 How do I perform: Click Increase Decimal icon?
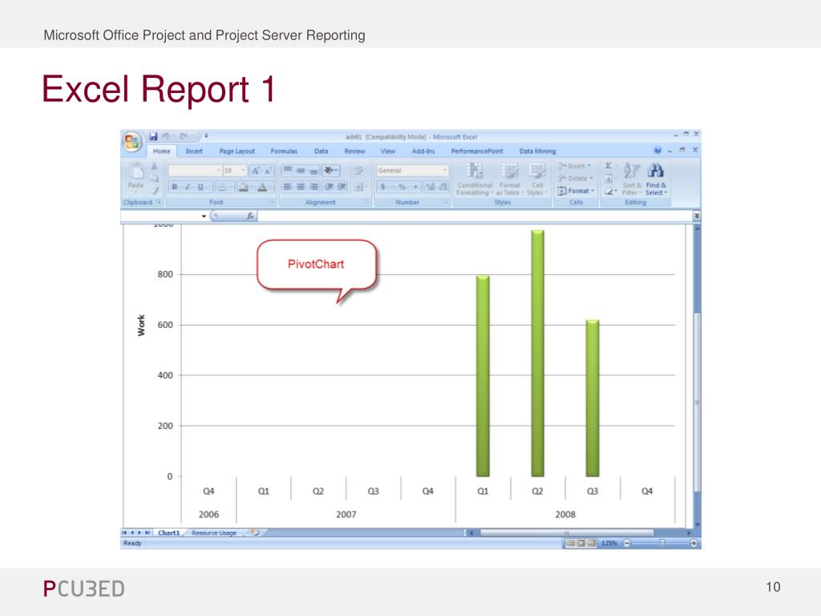431,187
